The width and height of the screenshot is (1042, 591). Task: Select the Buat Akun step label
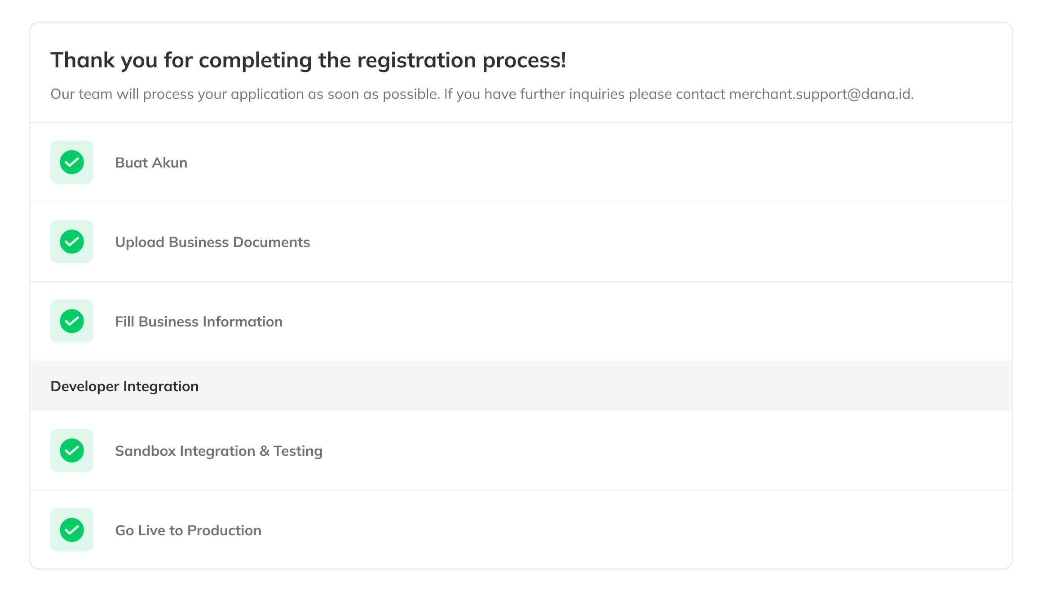pyautogui.click(x=151, y=163)
